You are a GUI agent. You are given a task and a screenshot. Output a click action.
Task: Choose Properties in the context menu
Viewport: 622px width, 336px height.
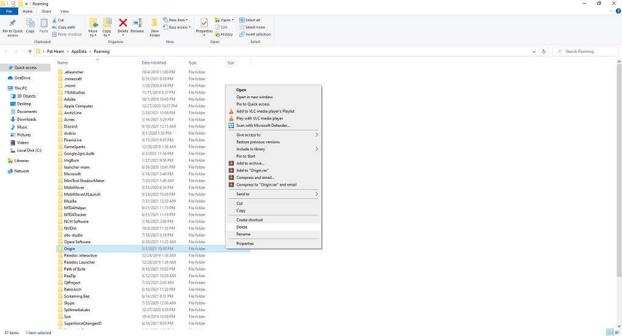pos(273,244)
